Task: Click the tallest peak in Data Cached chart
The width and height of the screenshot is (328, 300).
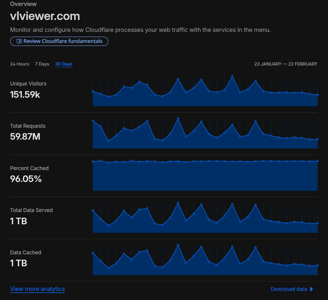Action: [x=178, y=245]
